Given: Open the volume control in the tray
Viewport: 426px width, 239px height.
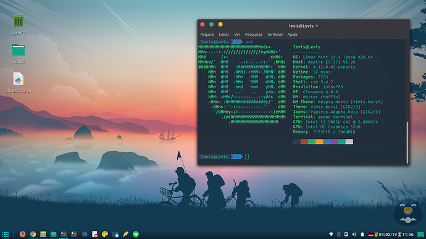Looking at the screenshot, I should point(354,234).
